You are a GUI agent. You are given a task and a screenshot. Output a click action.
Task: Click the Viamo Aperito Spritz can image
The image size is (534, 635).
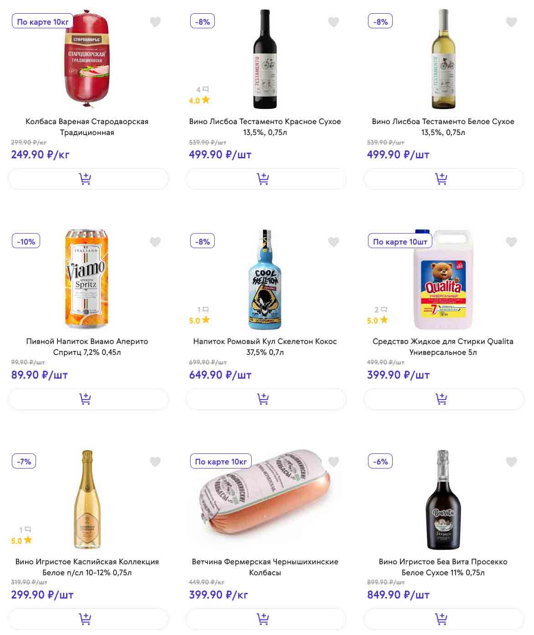pyautogui.click(x=87, y=279)
